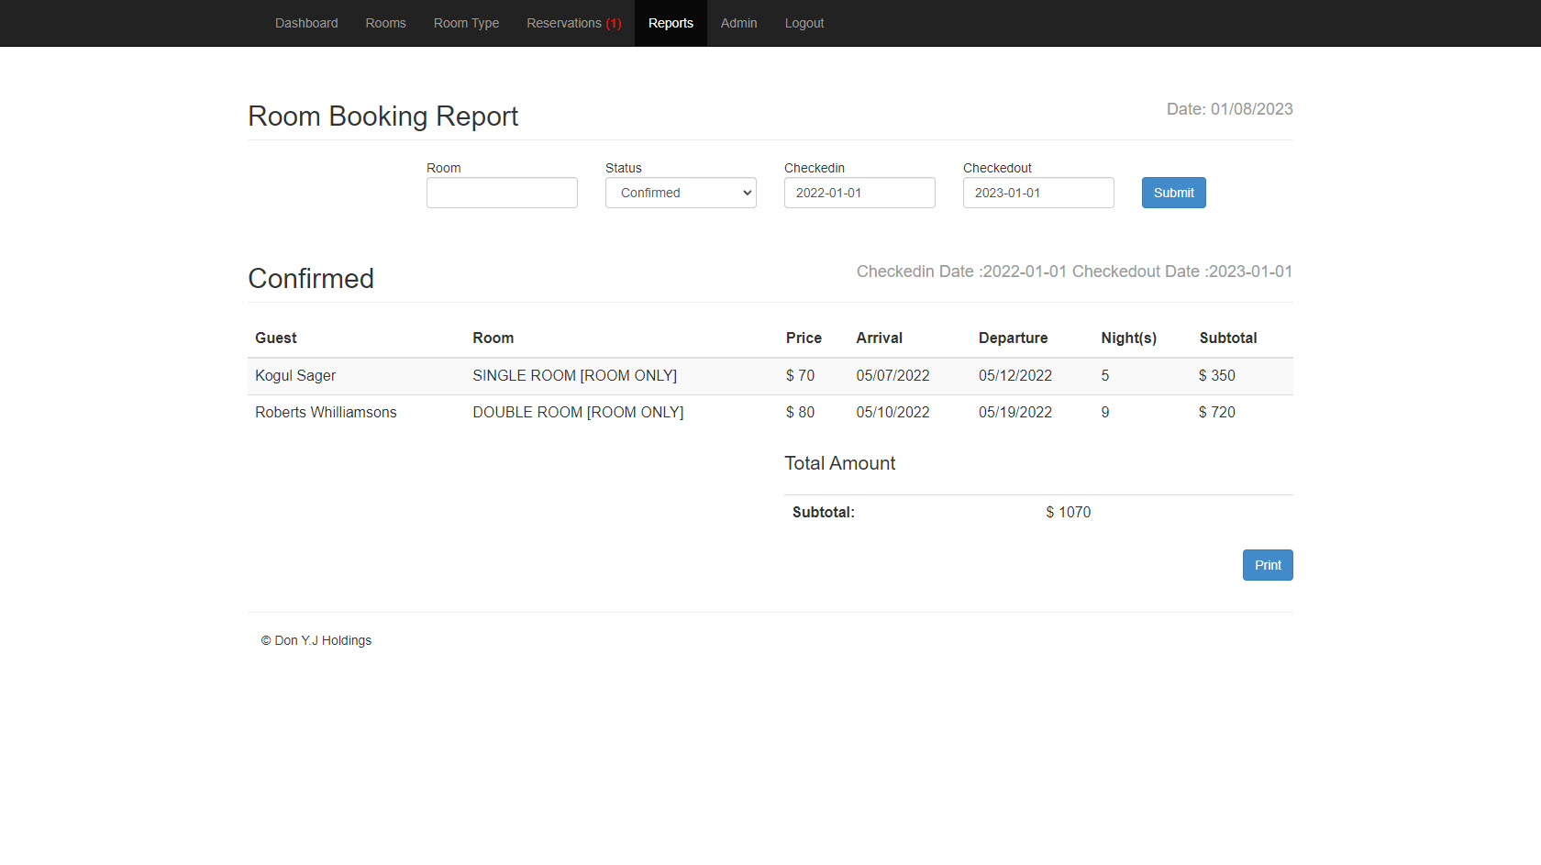Screen dimensions: 1541x865
Task: Select guest name Roberts Whilliamsons
Action: coord(326,412)
